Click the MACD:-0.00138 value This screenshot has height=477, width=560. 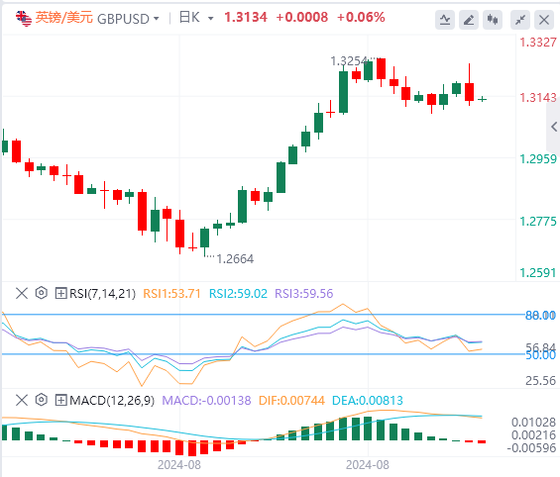206,401
